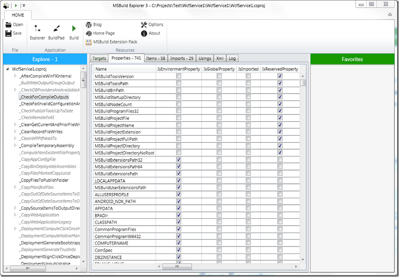The height and width of the screenshot is (277, 399).
Task: Start Build with the green arrow
Action: pyautogui.click(x=74, y=28)
